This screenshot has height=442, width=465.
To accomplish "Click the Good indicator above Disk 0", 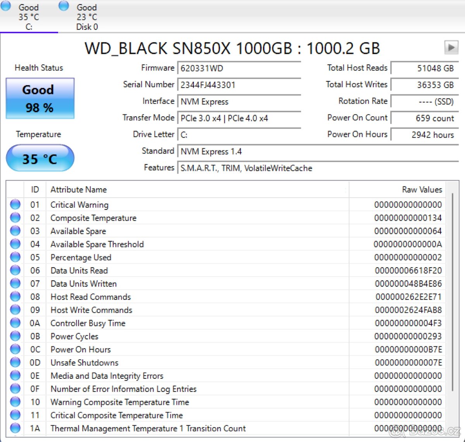I will tap(63, 6).
